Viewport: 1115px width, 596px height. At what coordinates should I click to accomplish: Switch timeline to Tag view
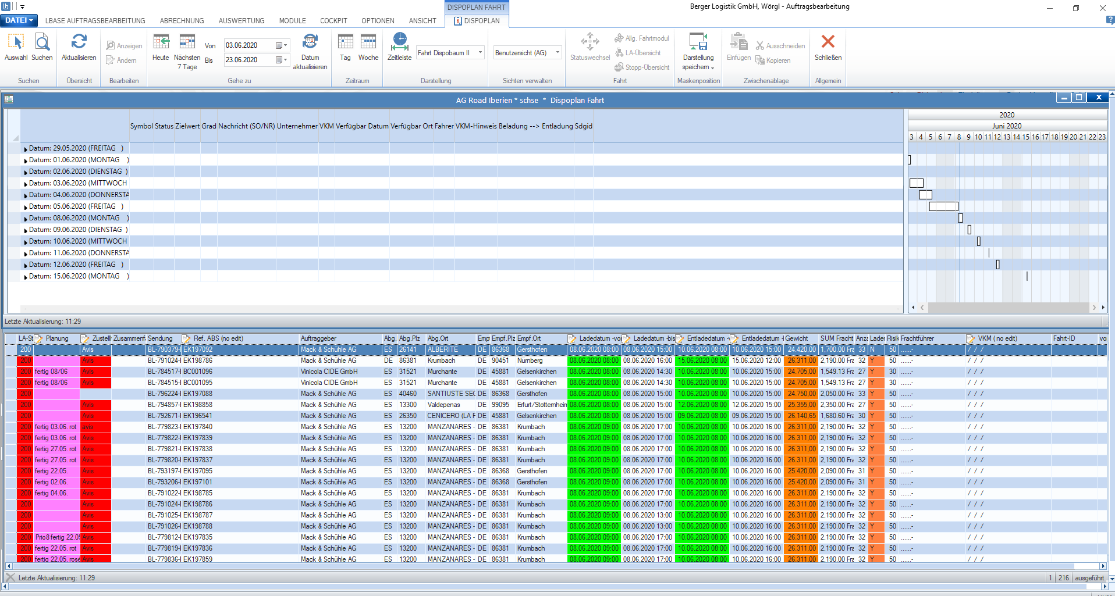345,42
